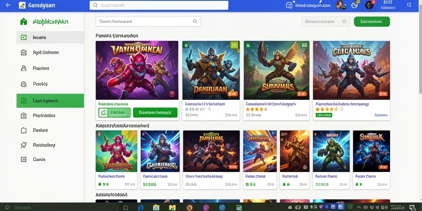Screen dimensions: 422x211
Task: Click the outlined green icon button under red robot card
Action: (115, 113)
